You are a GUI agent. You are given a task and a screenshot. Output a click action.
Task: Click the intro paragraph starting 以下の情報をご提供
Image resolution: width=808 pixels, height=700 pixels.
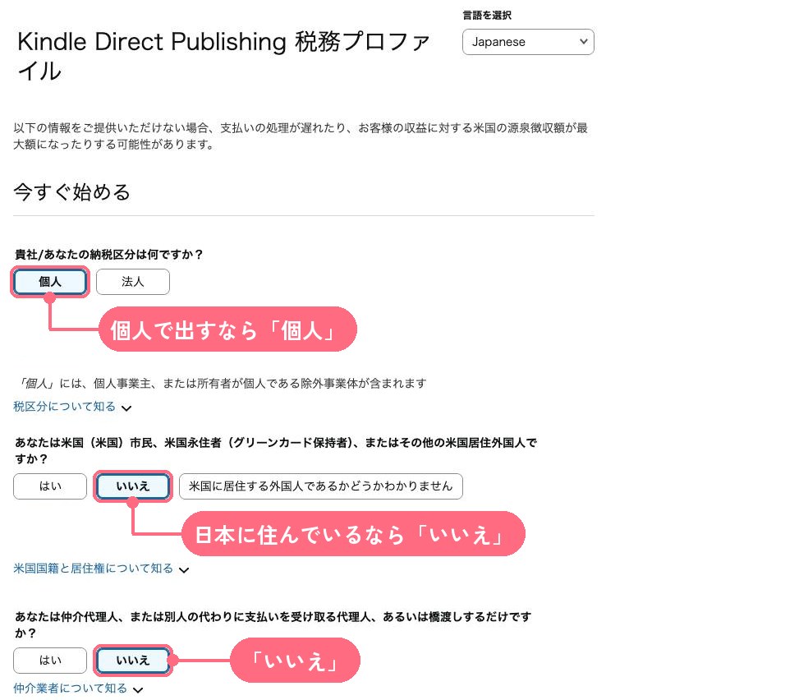tap(301, 136)
